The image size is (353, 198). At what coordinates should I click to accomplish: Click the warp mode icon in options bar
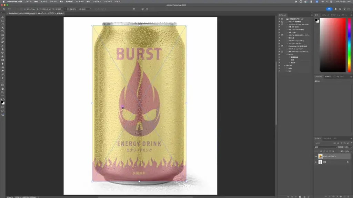(x=134, y=9)
